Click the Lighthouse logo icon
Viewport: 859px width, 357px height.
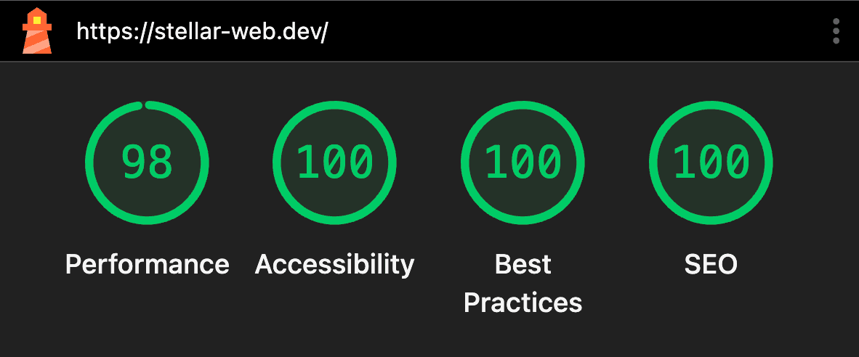pos(37,31)
